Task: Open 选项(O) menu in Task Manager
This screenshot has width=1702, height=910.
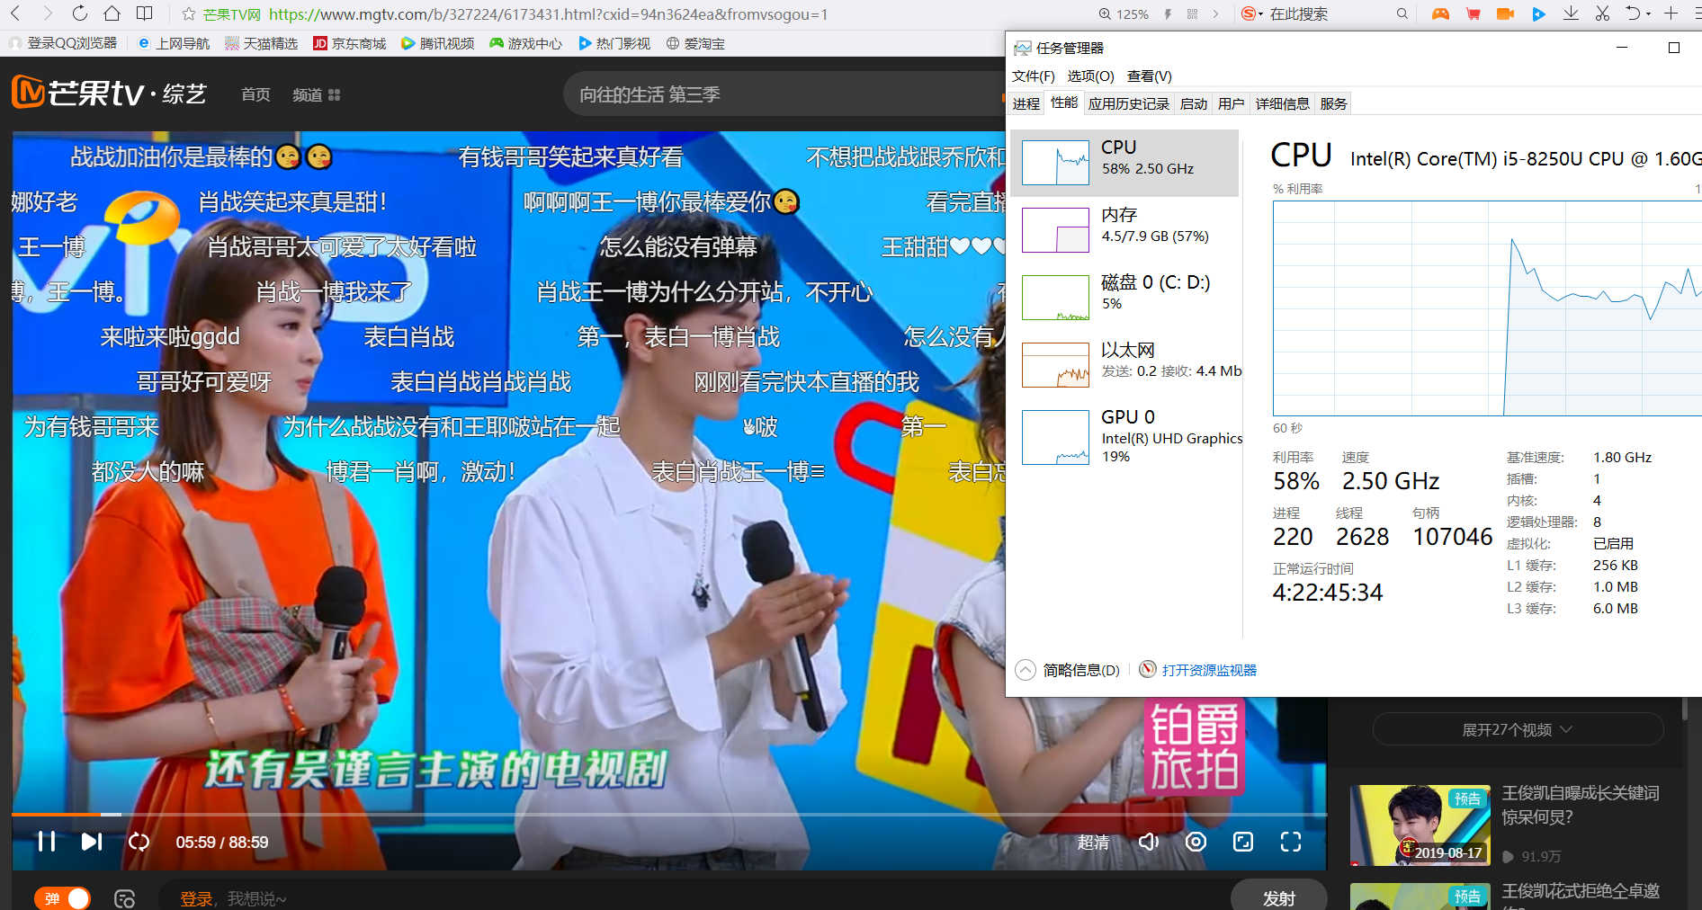Action: 1090,76
